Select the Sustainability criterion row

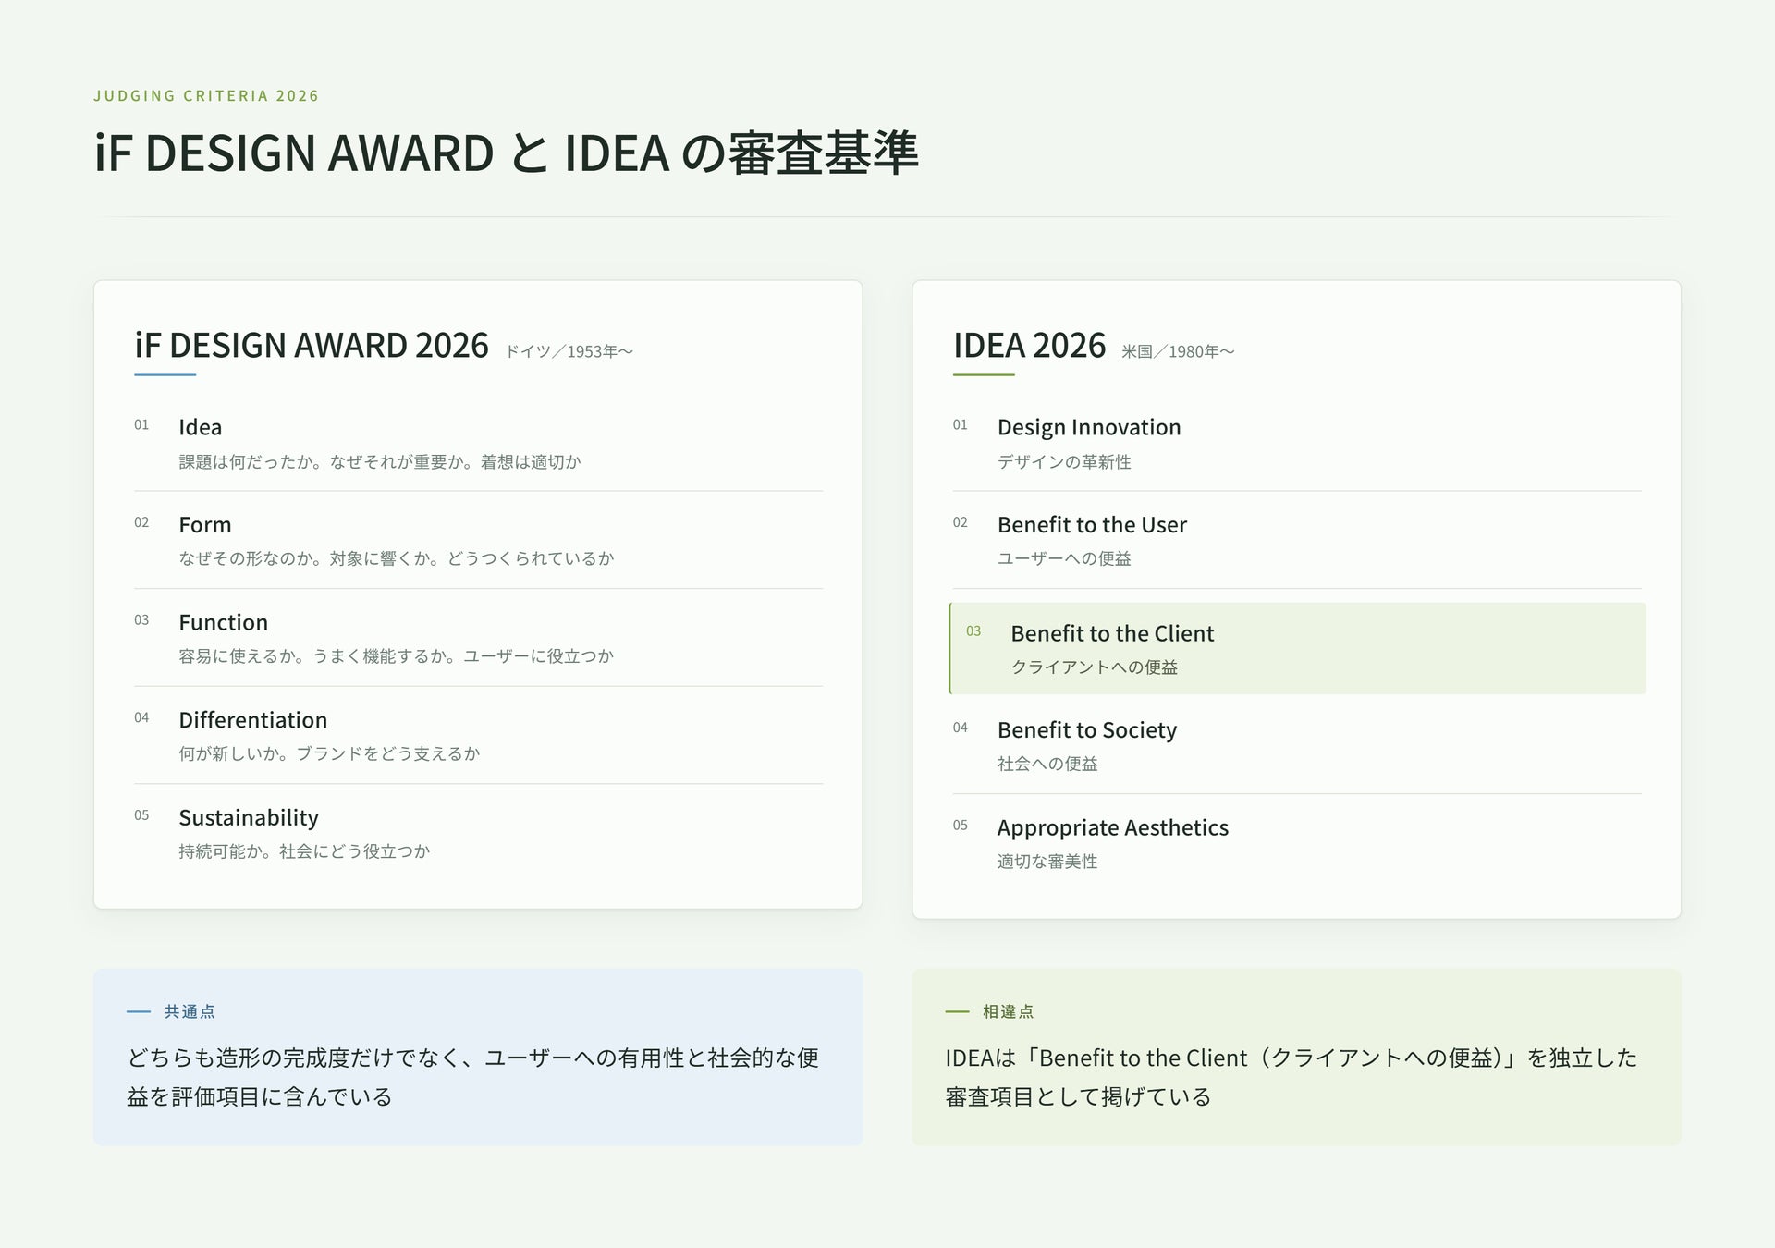click(x=478, y=833)
